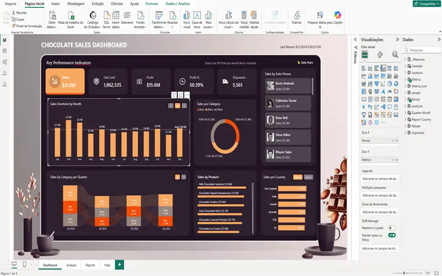Toggle the Relatório cruzado switch
442x276 pixels.
tap(392, 228)
